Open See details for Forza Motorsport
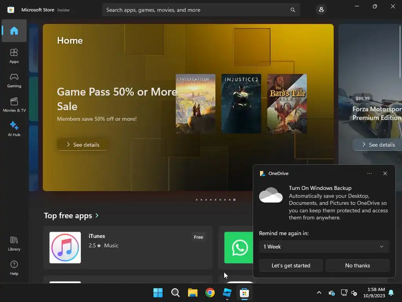Viewport: 402px width, 302px height. click(377, 145)
